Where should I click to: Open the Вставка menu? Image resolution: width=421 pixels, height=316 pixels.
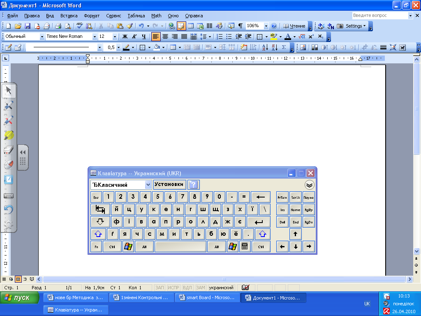pyautogui.click(x=69, y=16)
